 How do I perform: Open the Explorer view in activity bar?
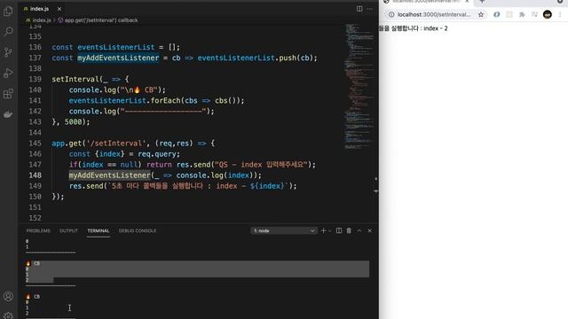click(x=8, y=12)
